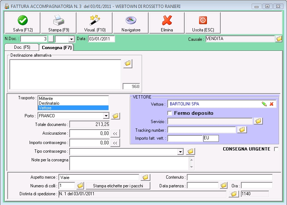This screenshot has height=205, width=287.
Task: Click Distinta di spedizione field
Action: (142, 194)
